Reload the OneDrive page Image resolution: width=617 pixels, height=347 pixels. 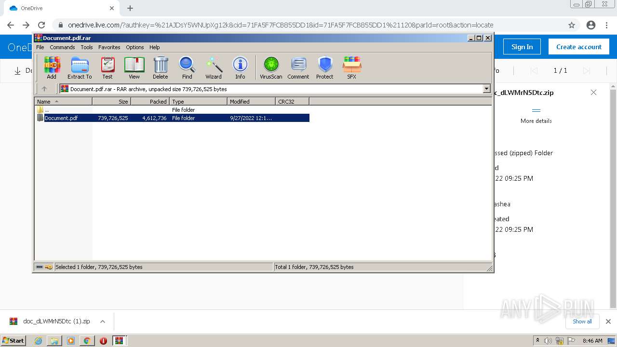pyautogui.click(x=41, y=25)
